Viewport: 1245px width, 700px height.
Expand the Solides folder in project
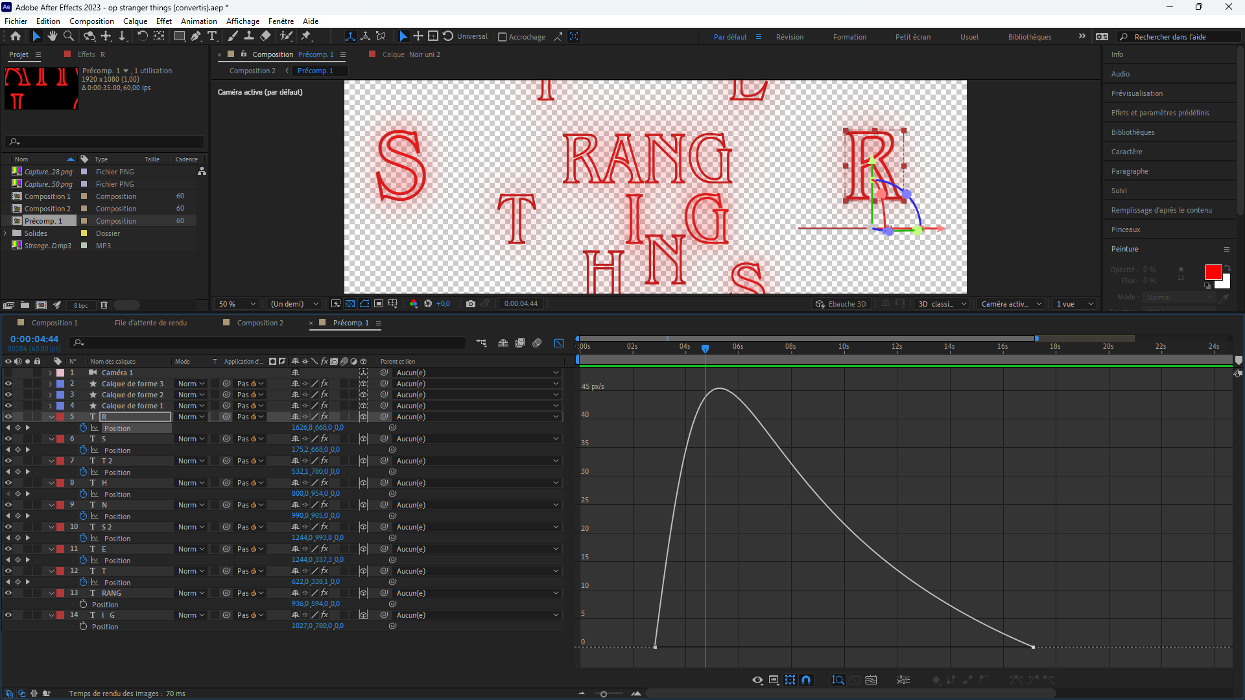(6, 233)
